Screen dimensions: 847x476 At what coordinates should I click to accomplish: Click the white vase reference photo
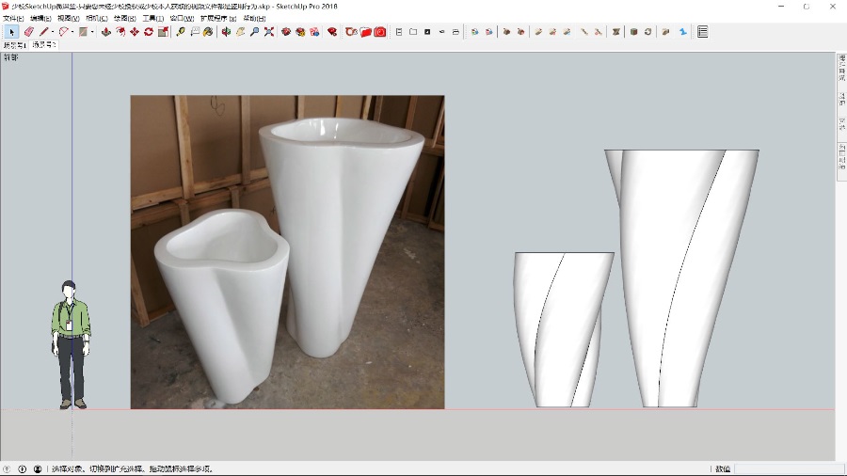(x=287, y=251)
